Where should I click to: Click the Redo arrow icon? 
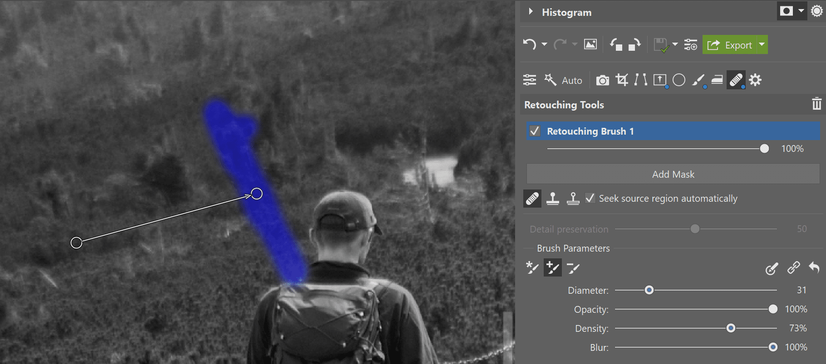[560, 44]
